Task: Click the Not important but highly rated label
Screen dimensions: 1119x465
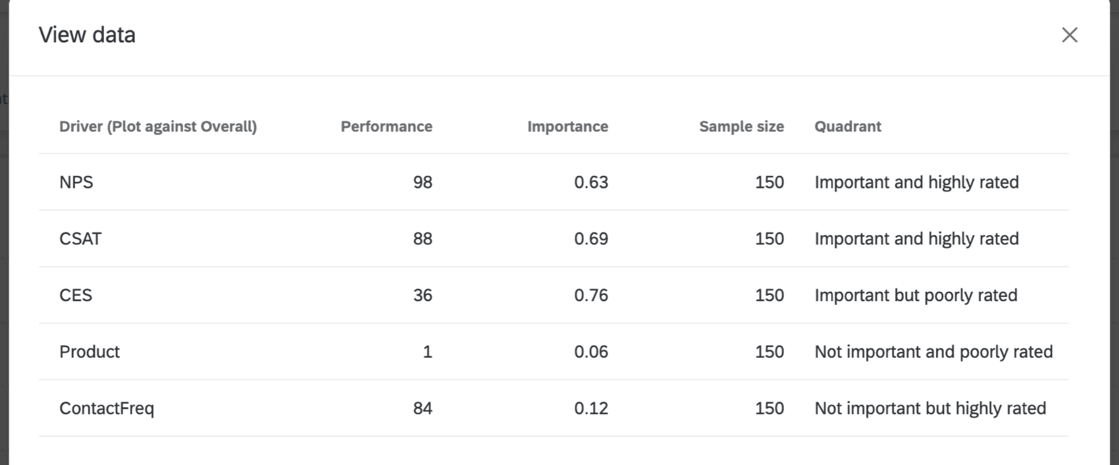Action: 931,408
